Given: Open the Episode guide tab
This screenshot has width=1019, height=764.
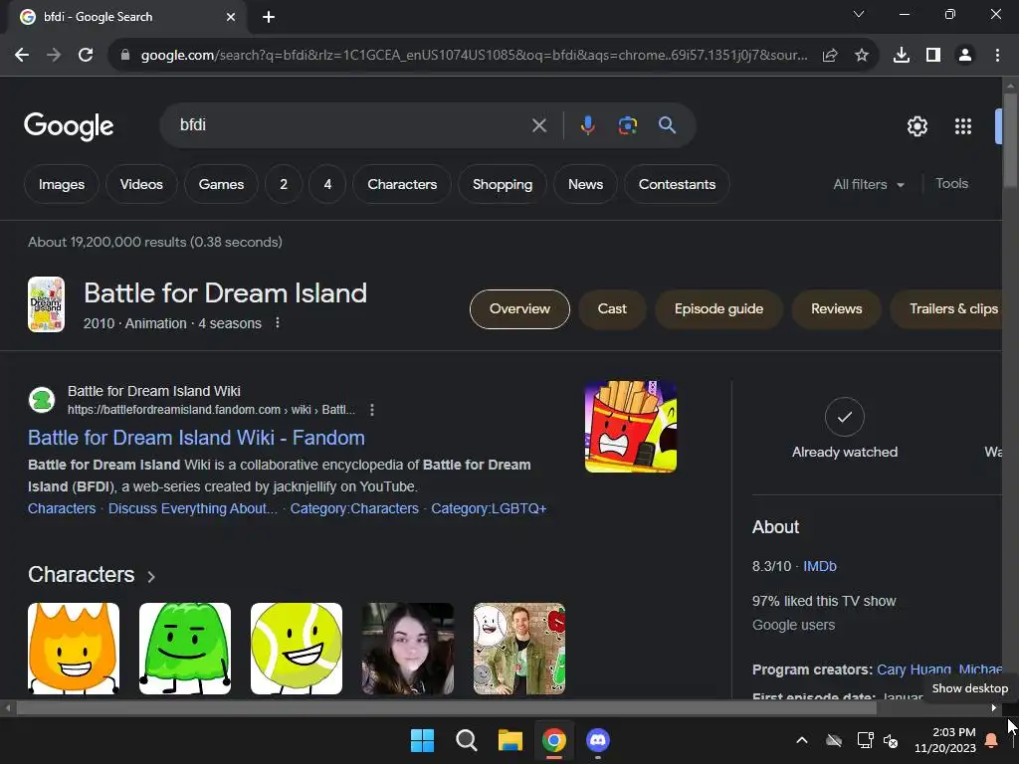Looking at the screenshot, I should 718,309.
